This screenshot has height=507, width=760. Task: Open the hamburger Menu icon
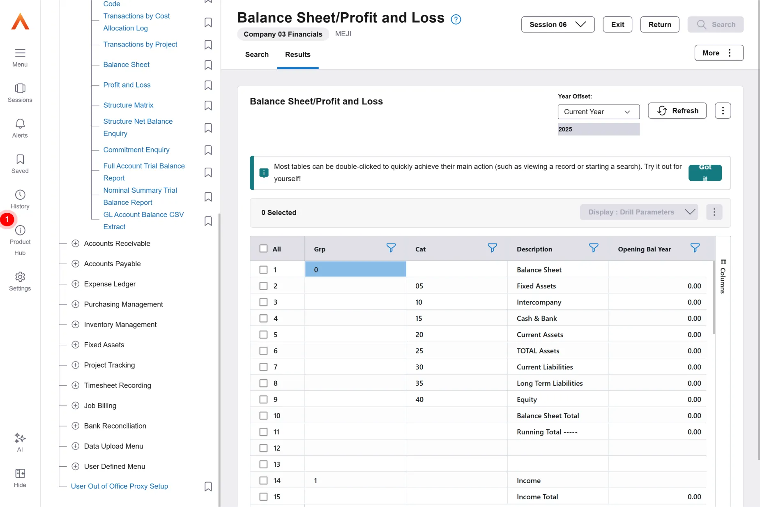pyautogui.click(x=20, y=53)
